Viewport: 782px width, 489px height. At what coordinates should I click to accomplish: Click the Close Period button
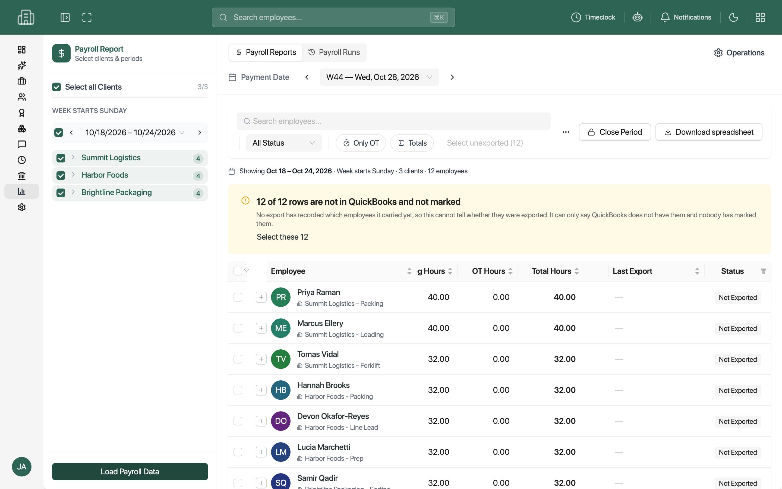(x=615, y=132)
